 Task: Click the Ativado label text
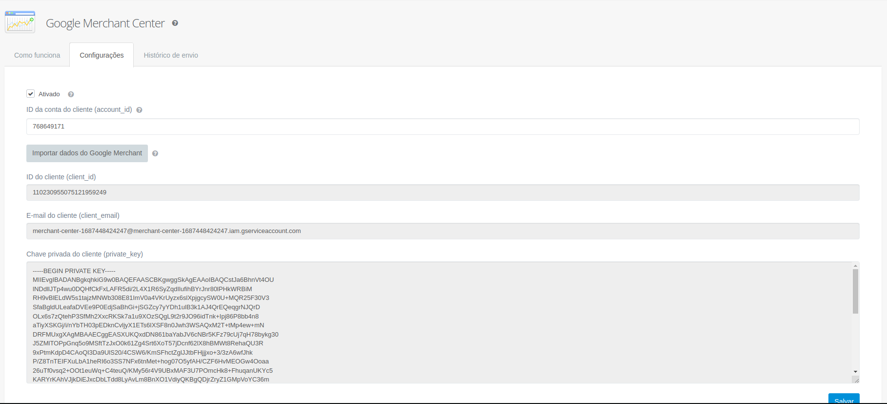[x=49, y=94]
